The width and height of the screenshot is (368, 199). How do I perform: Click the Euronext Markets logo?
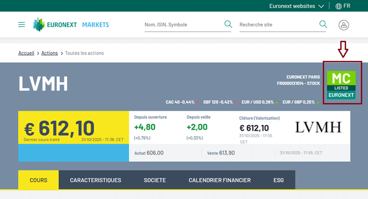[71, 25]
